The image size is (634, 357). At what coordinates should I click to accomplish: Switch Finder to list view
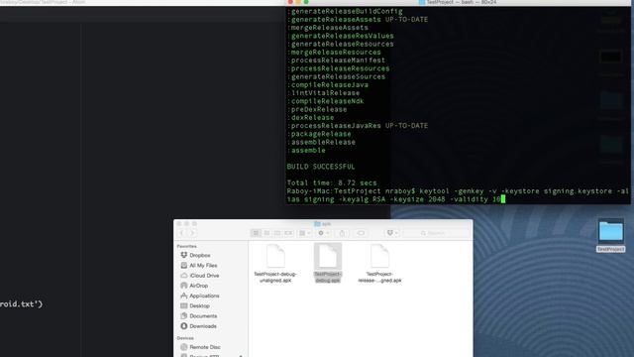coord(266,233)
